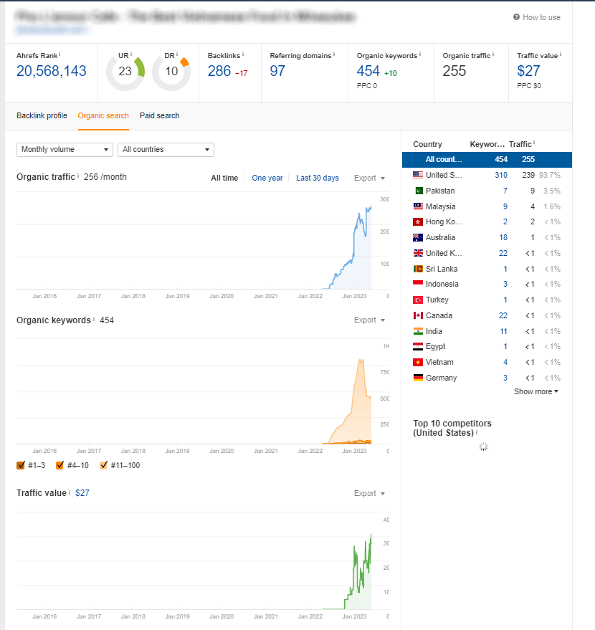Uncheck the #1–3 ranking filter
The height and width of the screenshot is (630, 595).
(x=20, y=465)
